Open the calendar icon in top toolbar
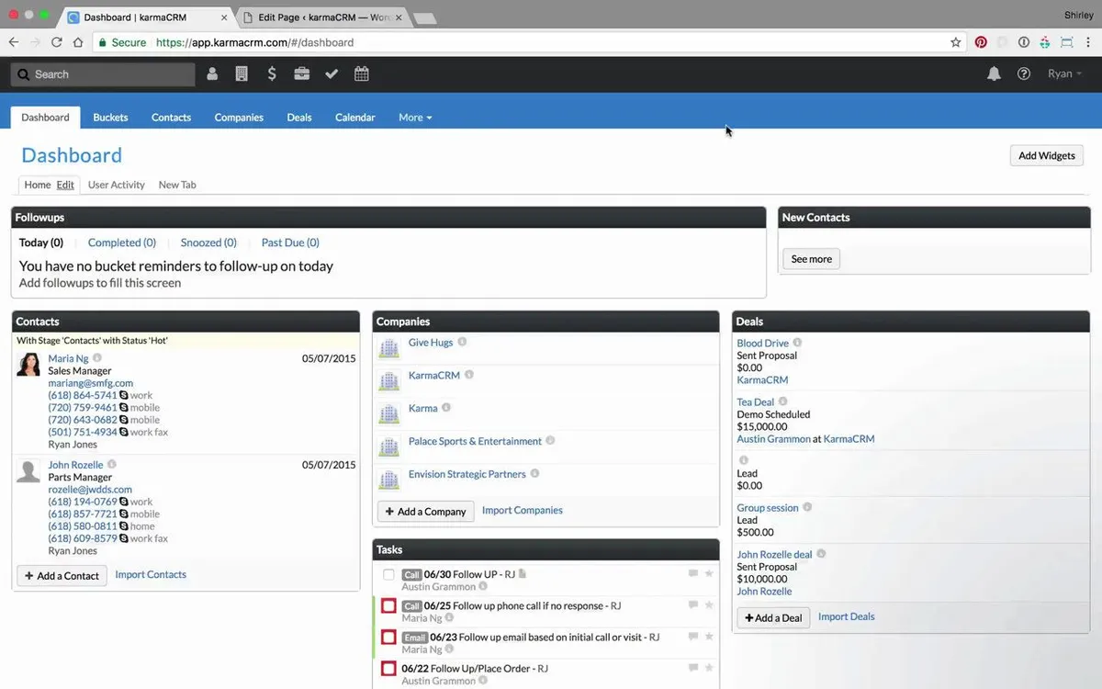 pos(362,74)
